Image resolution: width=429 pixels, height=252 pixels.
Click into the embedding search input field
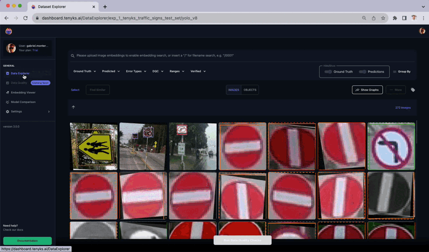[x=242, y=56]
